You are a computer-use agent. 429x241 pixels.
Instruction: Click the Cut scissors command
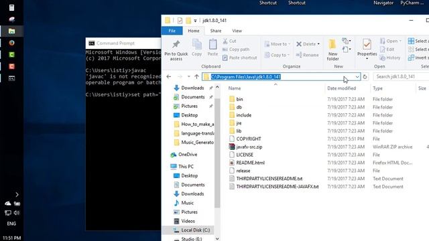(x=229, y=41)
